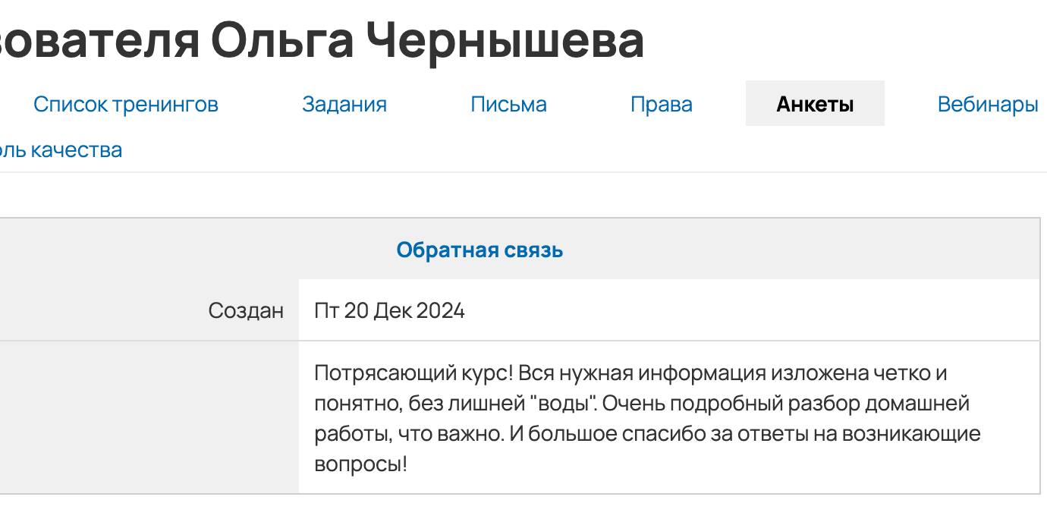1047x522 pixels.
Task: Check webinars list via the Вебинары tab
Action: (987, 104)
